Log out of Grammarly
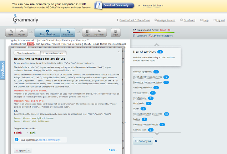This screenshot has height=154, width=227. 221,20
